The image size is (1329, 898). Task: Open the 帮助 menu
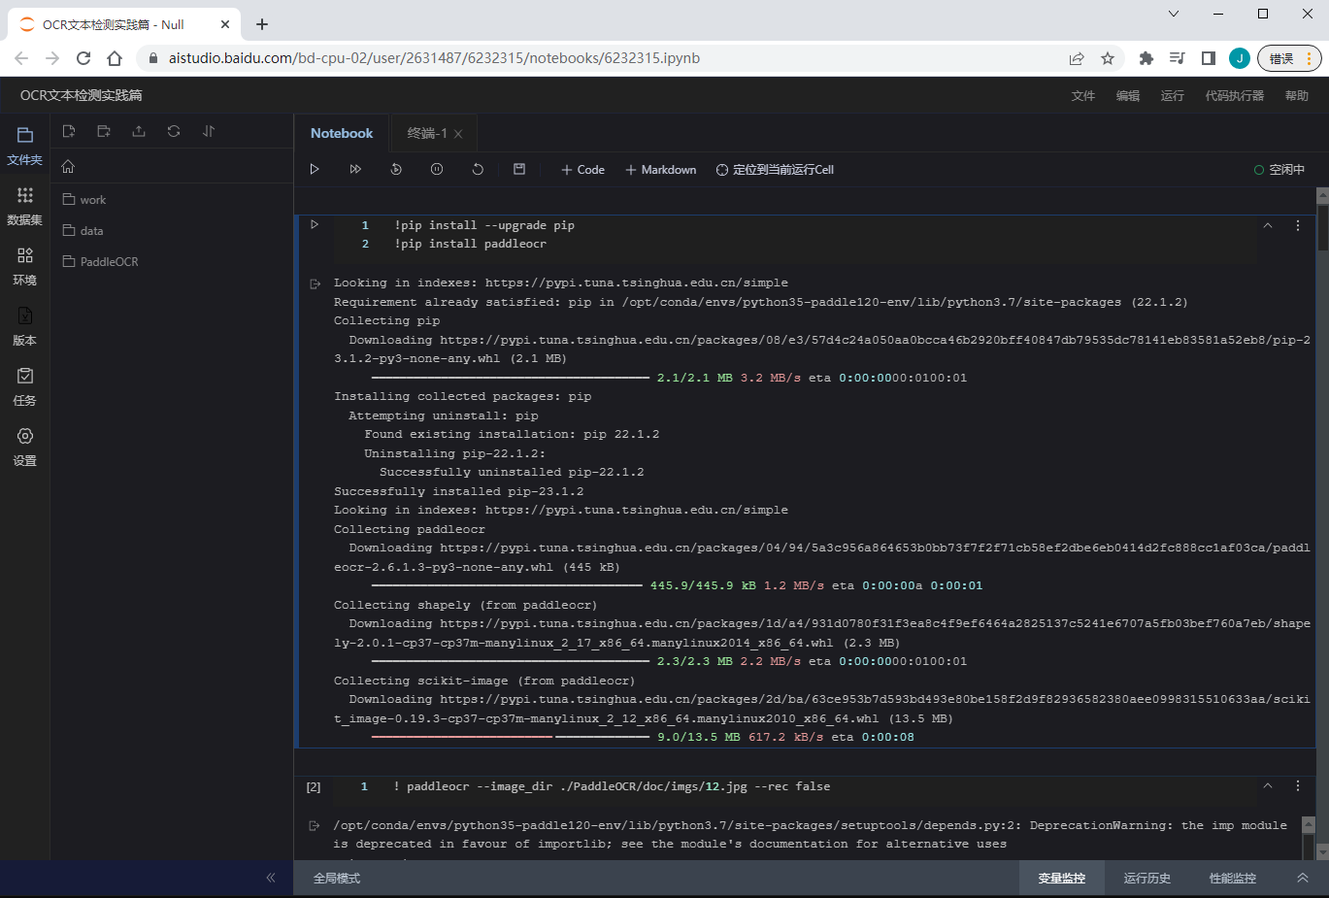pos(1297,96)
